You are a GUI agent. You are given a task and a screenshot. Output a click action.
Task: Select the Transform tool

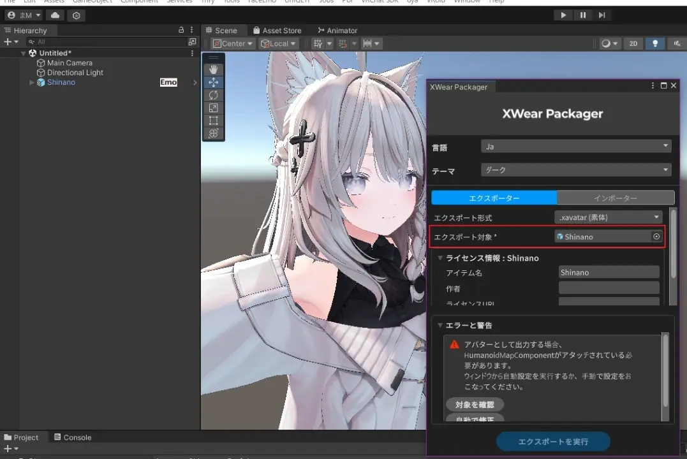click(x=214, y=133)
